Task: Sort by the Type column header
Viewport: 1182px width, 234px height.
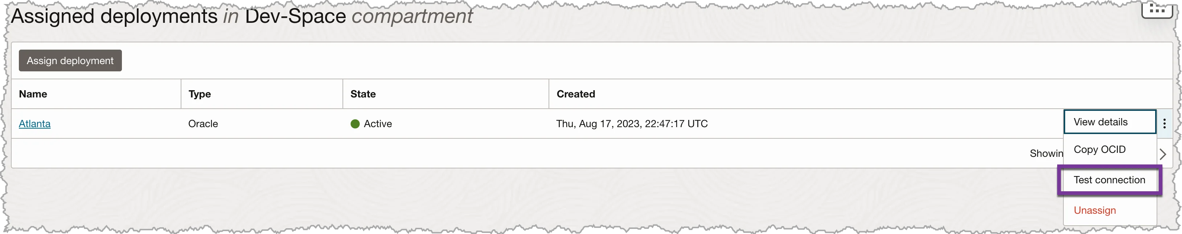Action: click(200, 94)
